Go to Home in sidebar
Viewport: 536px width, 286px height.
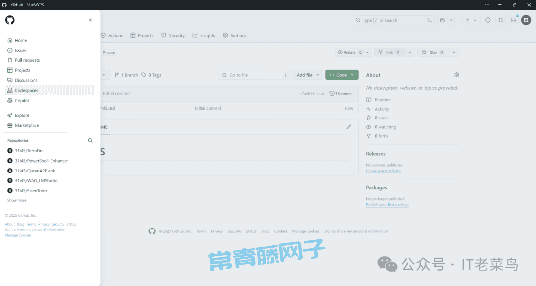click(50, 40)
